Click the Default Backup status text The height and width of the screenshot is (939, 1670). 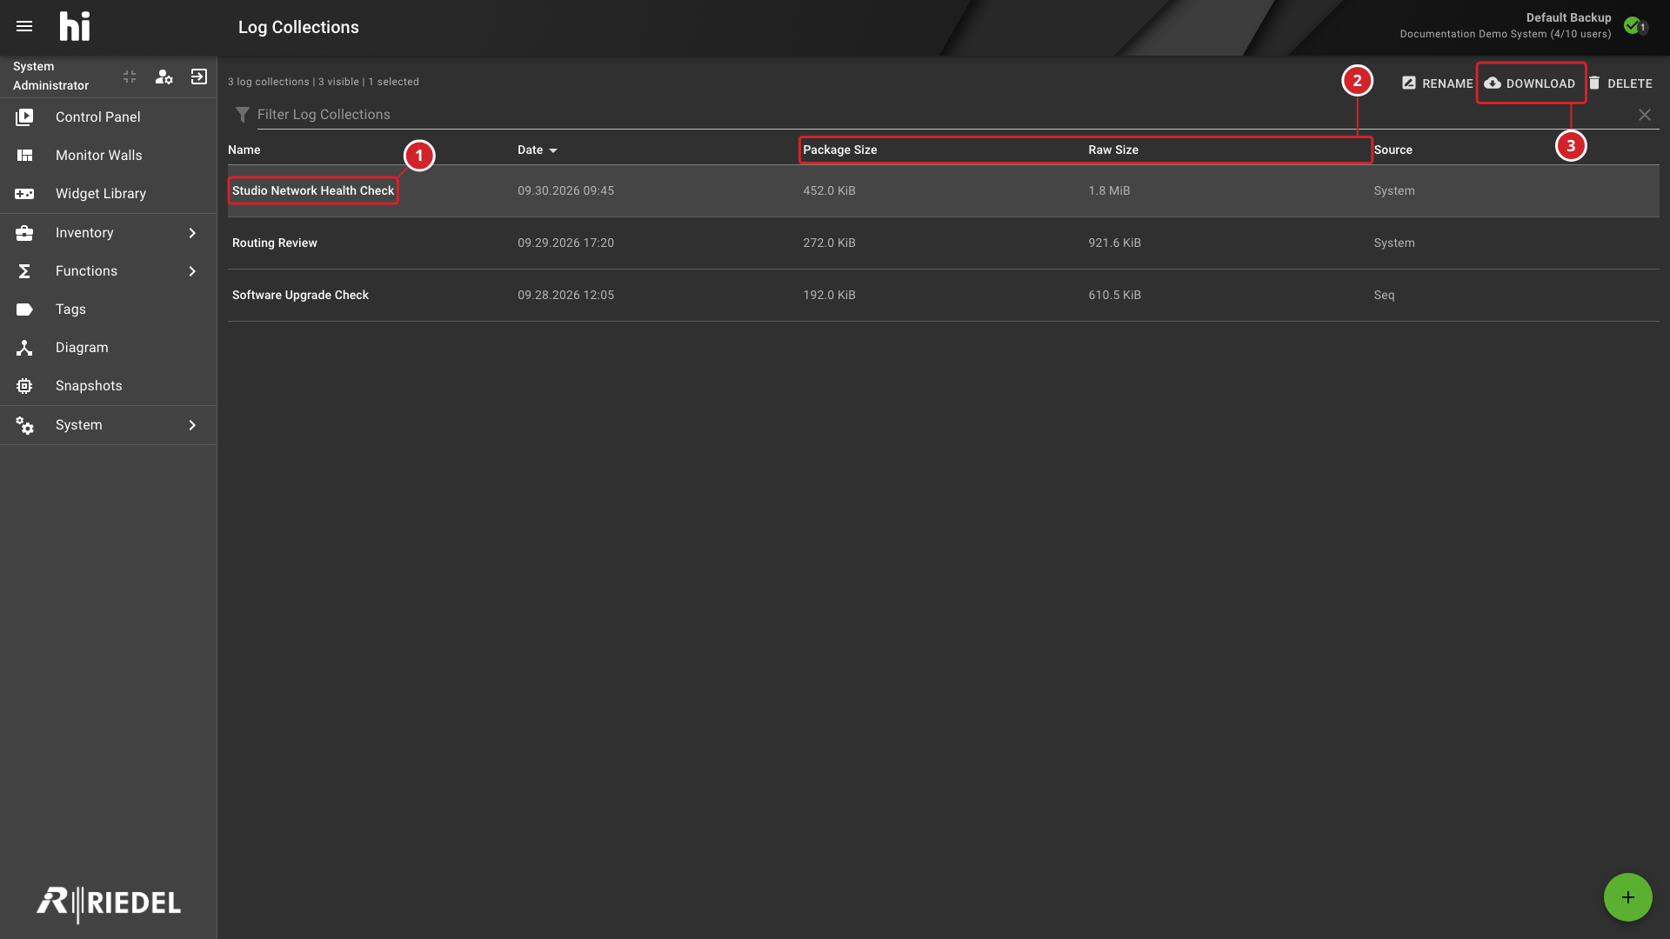click(1568, 17)
